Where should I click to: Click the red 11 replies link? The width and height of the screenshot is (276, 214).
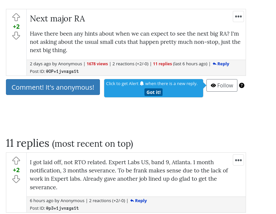(x=162, y=64)
